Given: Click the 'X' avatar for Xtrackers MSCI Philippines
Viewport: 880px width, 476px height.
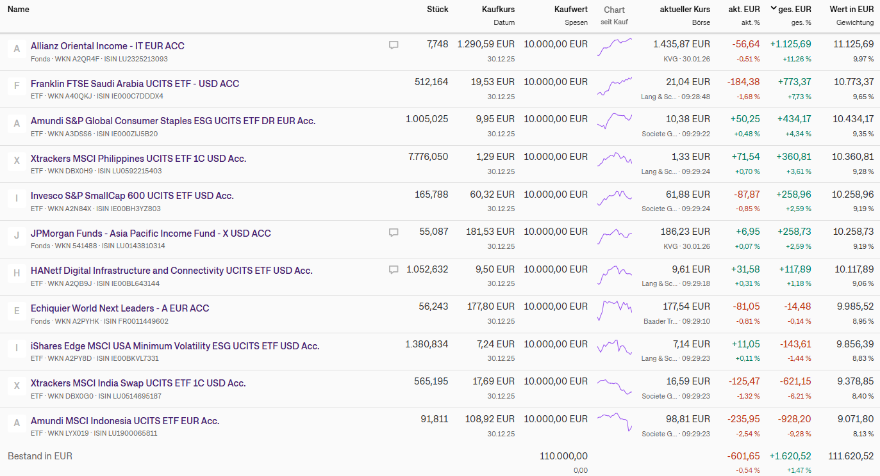Looking at the screenshot, I should point(17,161).
